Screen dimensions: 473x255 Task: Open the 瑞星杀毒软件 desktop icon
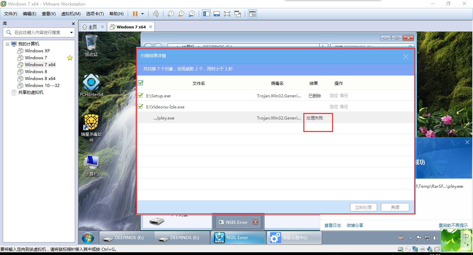pyautogui.click(x=91, y=128)
